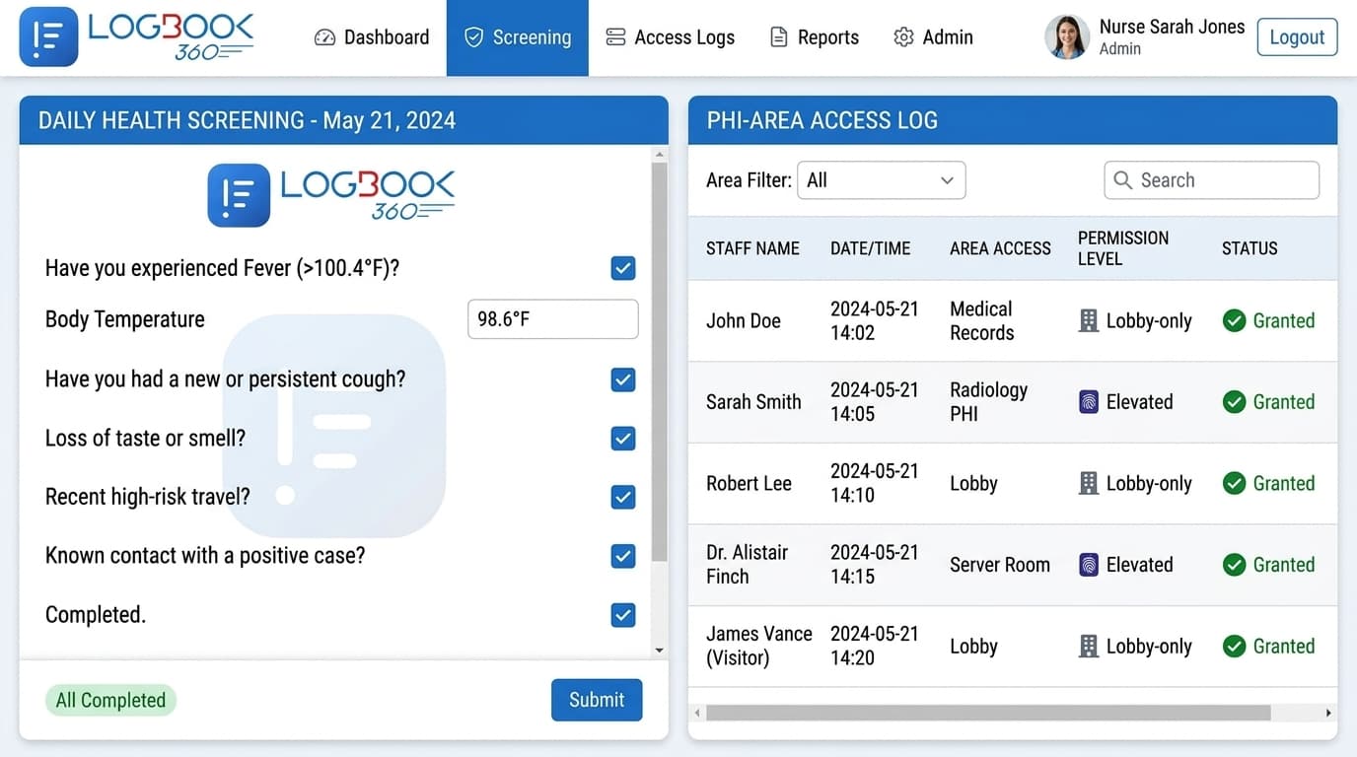Toggle the Recent high-risk travel checkbox
The height and width of the screenshot is (757, 1357).
click(x=623, y=497)
